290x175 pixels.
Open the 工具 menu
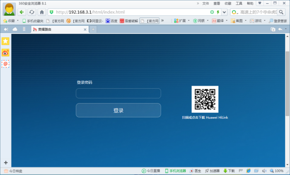[239, 3]
